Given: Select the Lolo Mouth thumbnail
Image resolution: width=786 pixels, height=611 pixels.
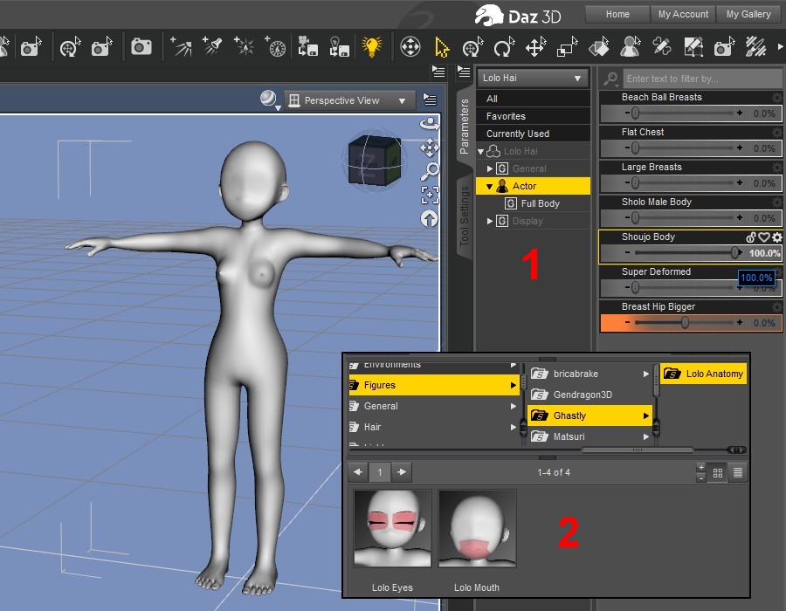Looking at the screenshot, I should coord(477,528).
